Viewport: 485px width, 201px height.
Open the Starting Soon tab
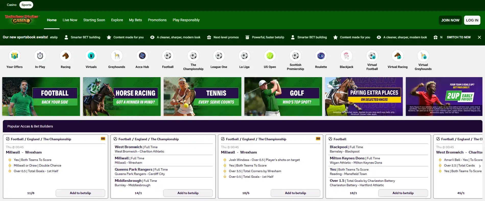tap(94, 20)
